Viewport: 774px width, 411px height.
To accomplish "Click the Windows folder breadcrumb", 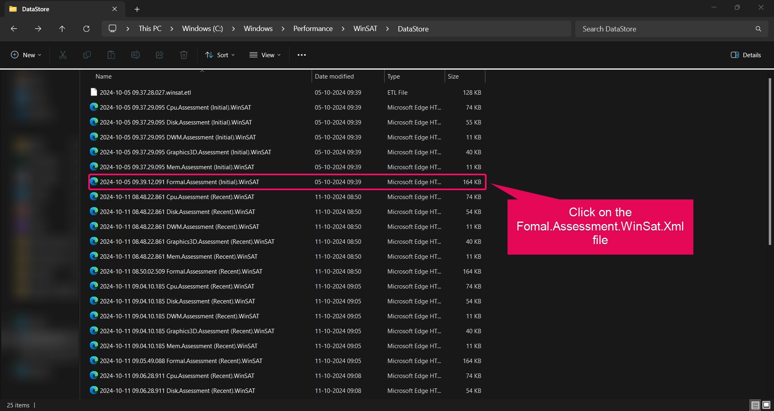I will click(x=258, y=29).
